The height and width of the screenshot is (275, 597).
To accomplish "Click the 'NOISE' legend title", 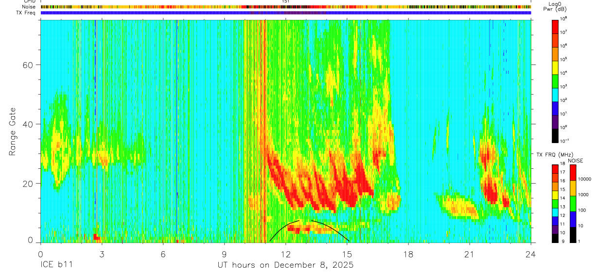I will coord(576,161).
